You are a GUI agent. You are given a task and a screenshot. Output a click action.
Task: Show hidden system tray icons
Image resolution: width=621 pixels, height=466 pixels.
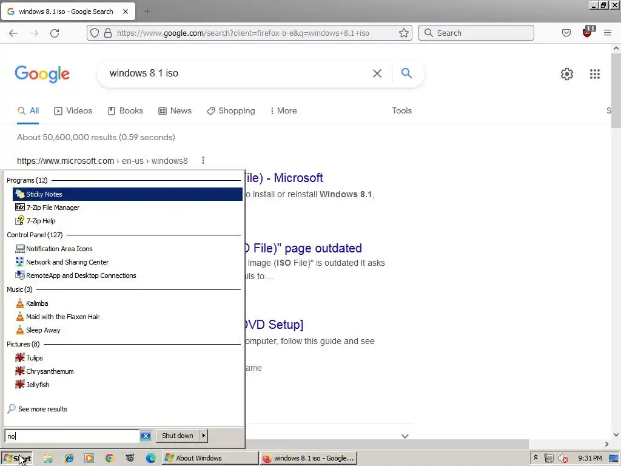click(x=536, y=458)
